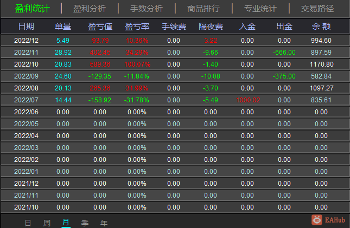Click the 日期 column header
Screen dimensions: 350x228
[26, 27]
